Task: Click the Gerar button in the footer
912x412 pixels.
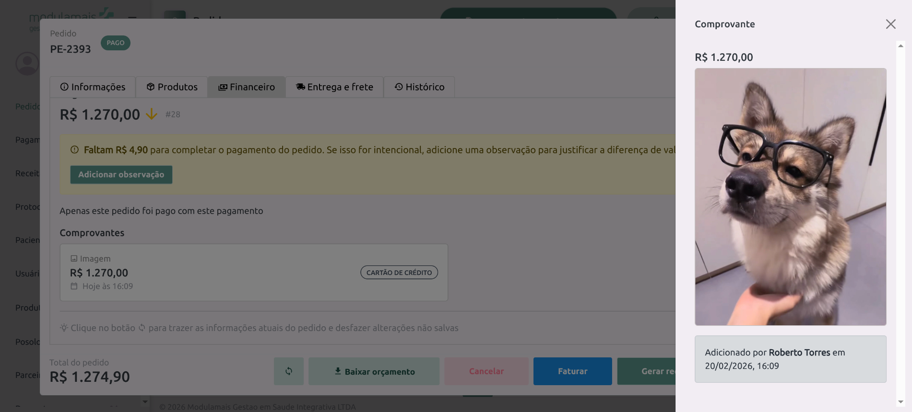Action: tap(646, 371)
